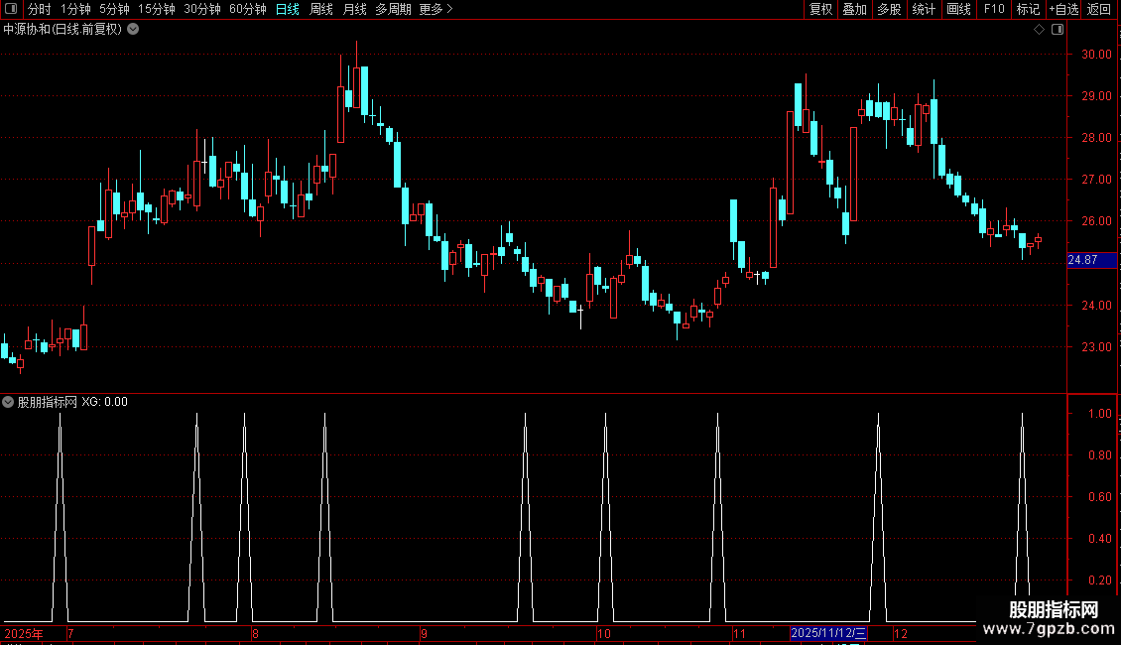Viewport: 1121px width, 645px height.
Task: Click the 23.00 price axis label
Action: coord(1096,347)
